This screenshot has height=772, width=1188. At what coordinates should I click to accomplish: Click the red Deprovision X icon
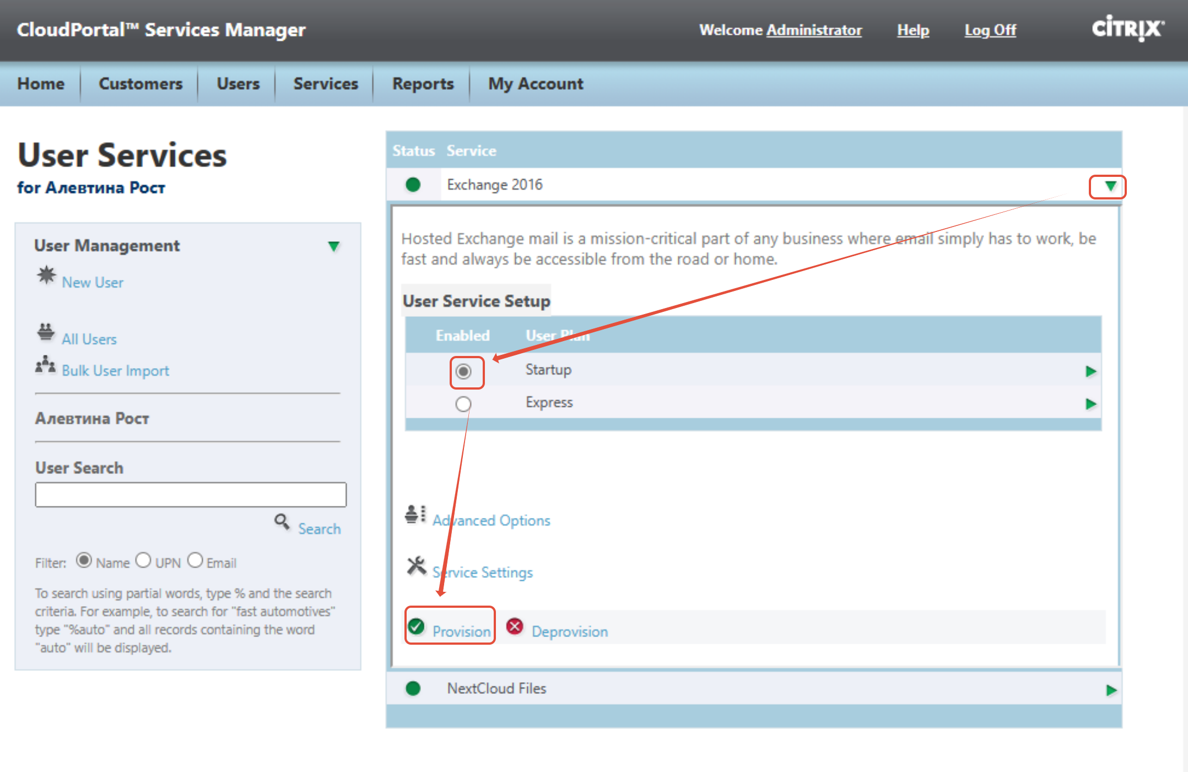coord(515,627)
